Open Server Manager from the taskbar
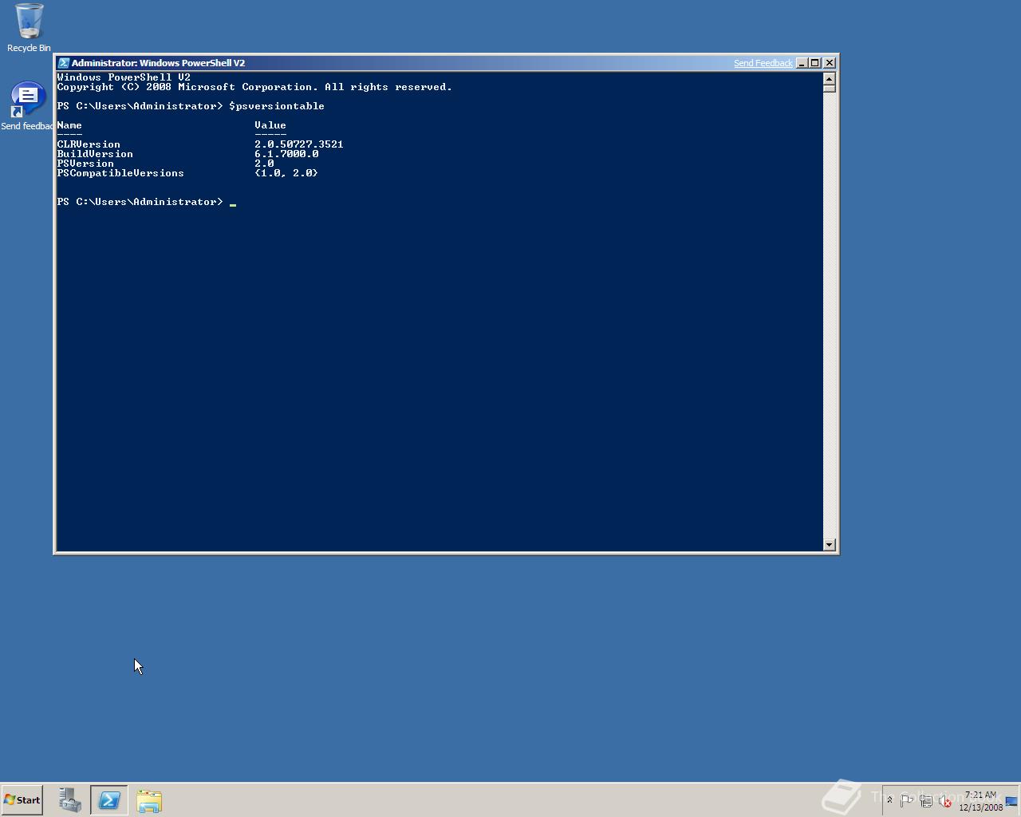This screenshot has width=1021, height=817. (x=70, y=800)
